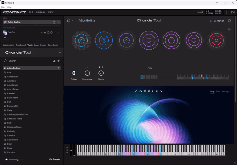Click the speaker volume icon
Viewport: 237px width, 165px height.
coord(7,159)
